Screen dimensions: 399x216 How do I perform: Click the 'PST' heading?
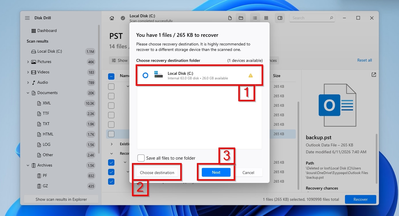pos(116,36)
